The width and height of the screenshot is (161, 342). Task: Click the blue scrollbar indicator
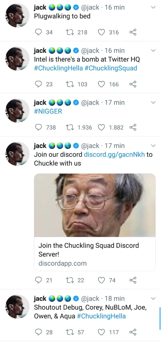point(160,318)
